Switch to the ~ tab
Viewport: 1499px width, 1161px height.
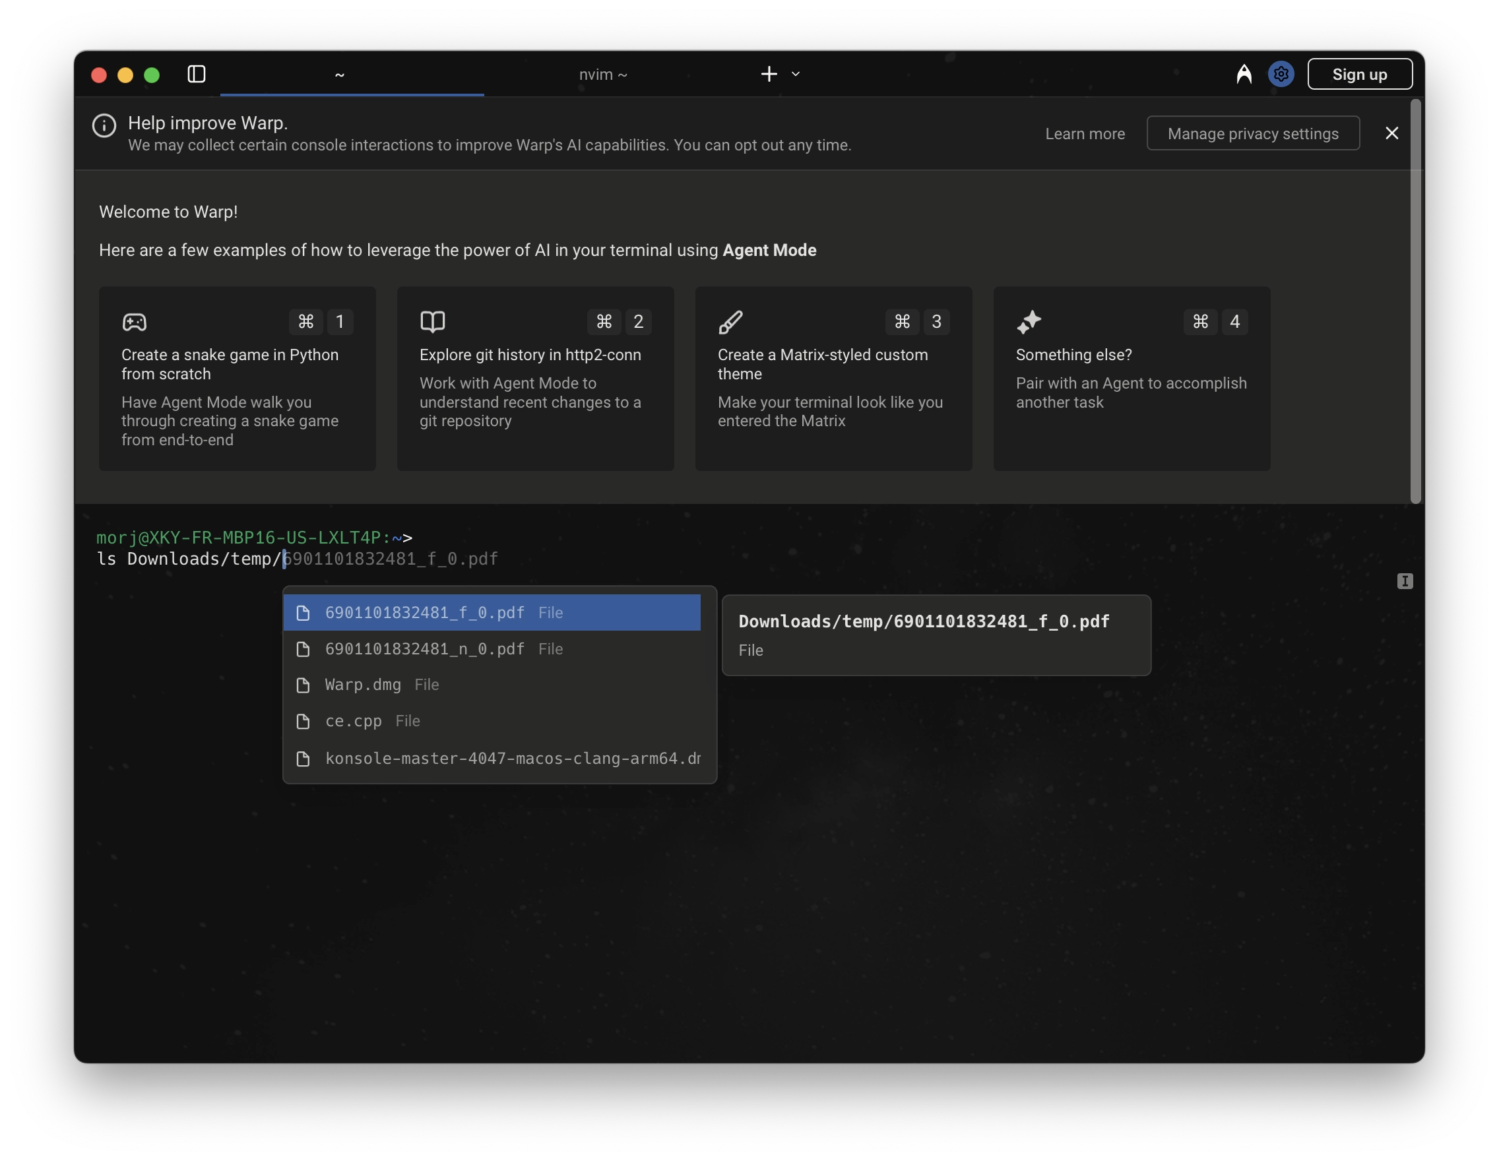(x=352, y=74)
